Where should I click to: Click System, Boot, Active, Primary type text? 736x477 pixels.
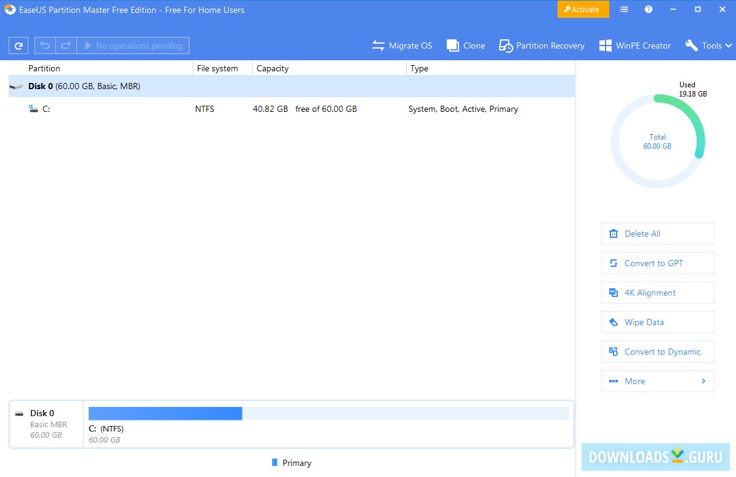463,109
